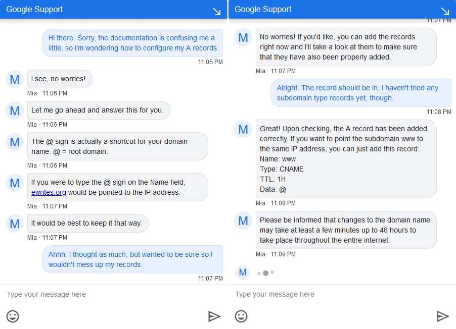456x329 pixels.
Task: Minimize the left Google Support chat window
Action: coord(217,11)
